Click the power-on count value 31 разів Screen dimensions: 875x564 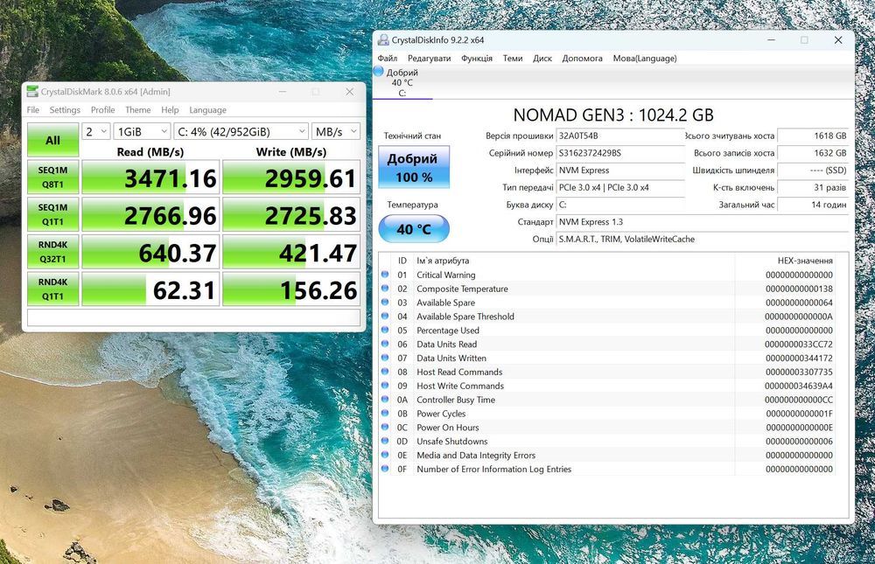coord(813,187)
